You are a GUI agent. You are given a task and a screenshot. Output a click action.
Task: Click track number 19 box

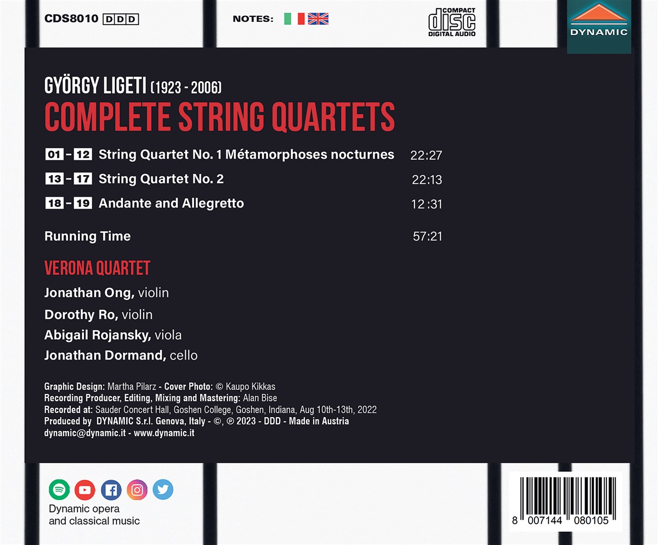(x=83, y=204)
